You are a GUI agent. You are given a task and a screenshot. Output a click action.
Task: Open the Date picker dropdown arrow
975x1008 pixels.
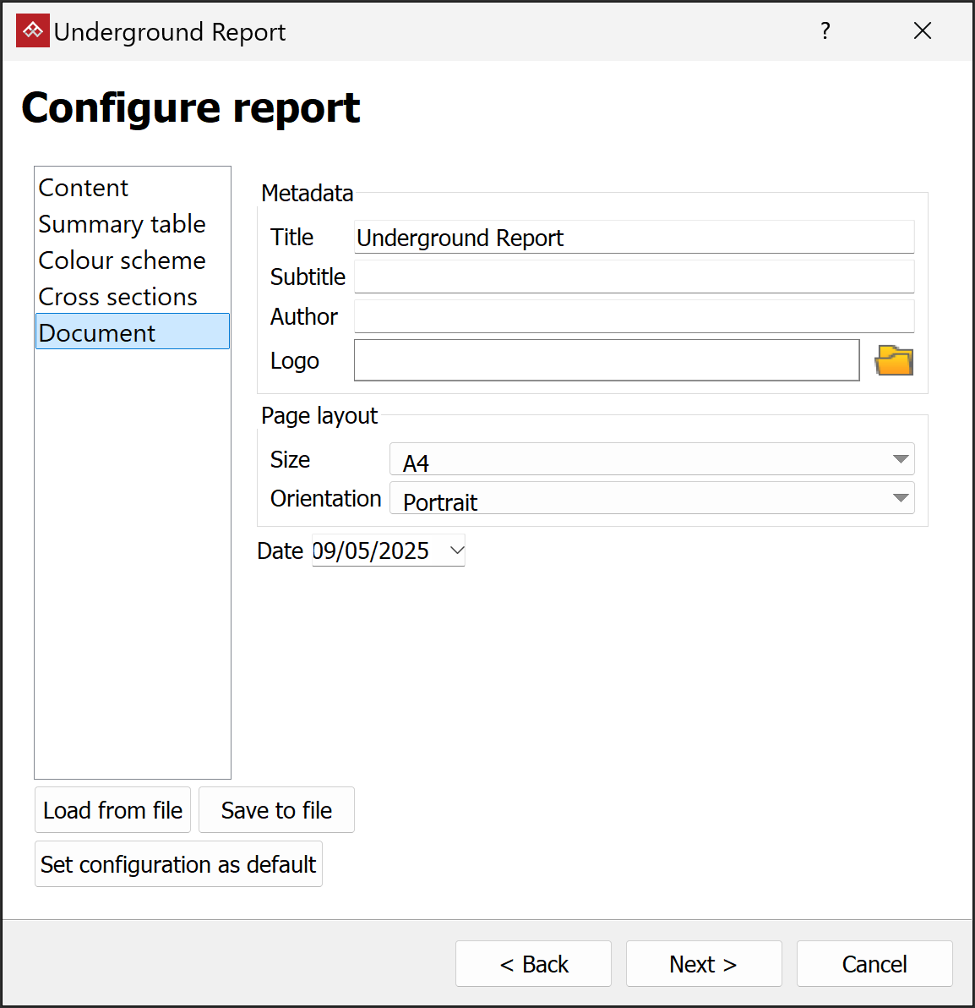tap(457, 551)
